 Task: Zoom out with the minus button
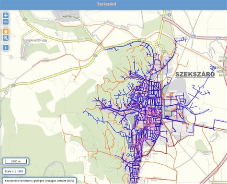[6, 22]
